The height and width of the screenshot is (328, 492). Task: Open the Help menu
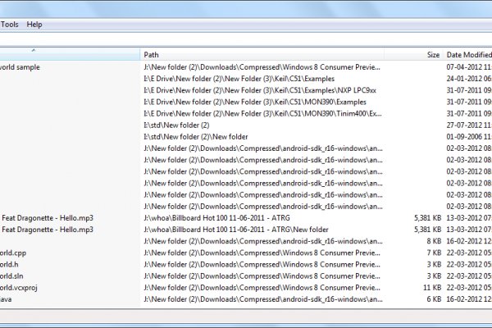click(x=34, y=25)
